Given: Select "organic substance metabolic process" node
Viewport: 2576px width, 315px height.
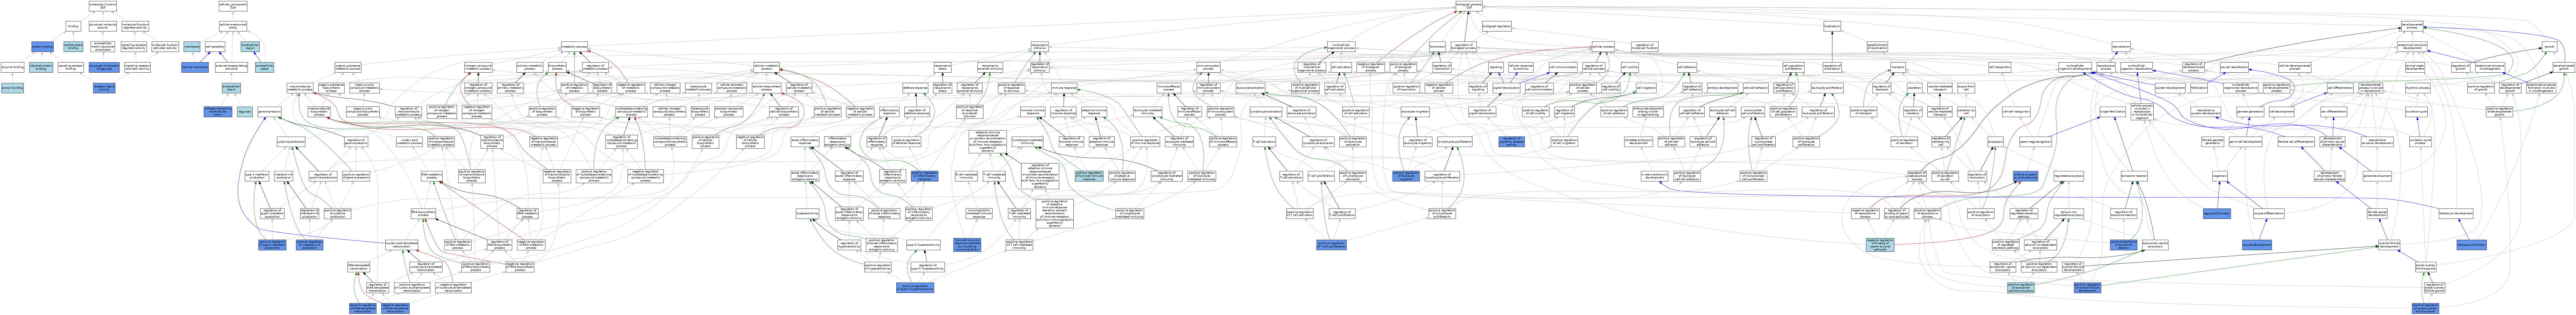Looking at the screenshot, I should pos(348,67).
